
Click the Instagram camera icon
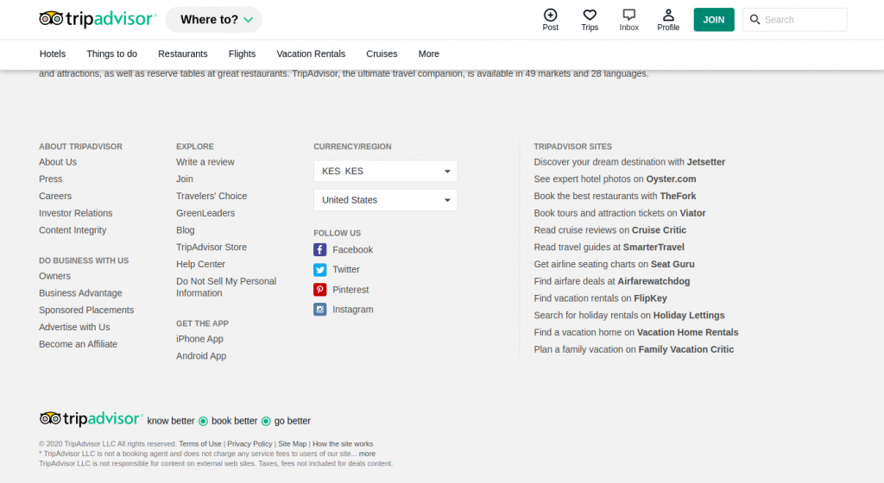tap(320, 310)
